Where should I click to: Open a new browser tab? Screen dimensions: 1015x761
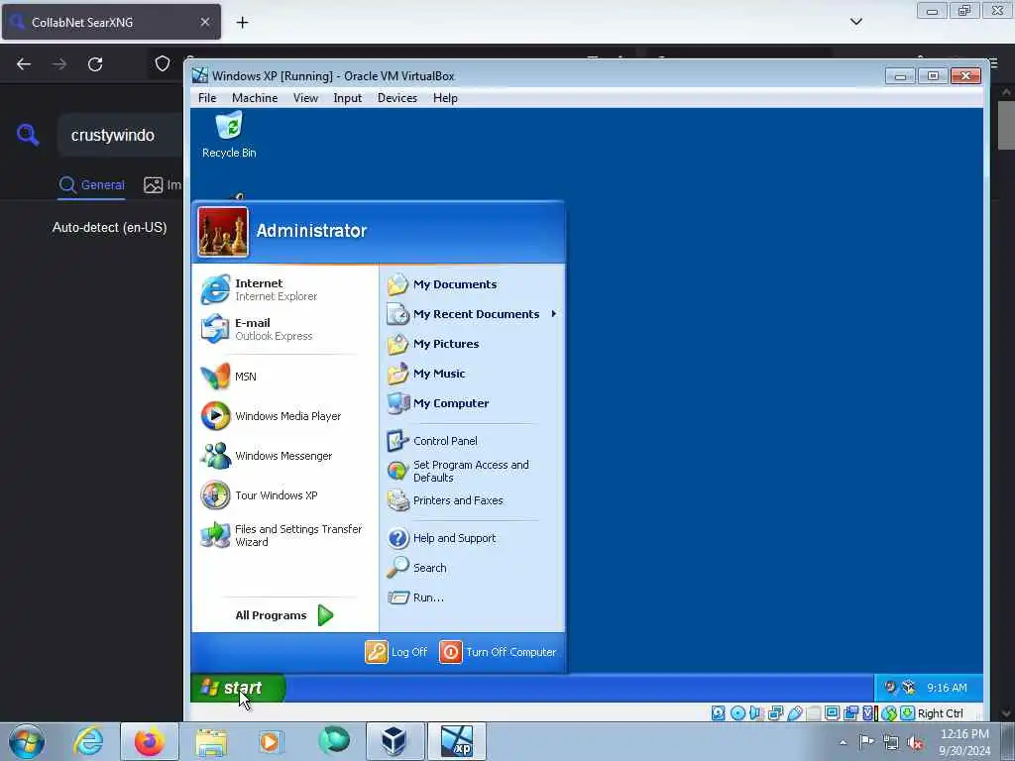[242, 23]
